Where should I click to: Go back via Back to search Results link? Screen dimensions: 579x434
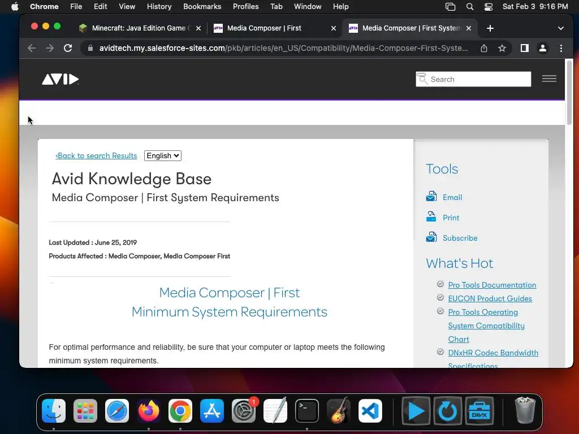tap(96, 156)
